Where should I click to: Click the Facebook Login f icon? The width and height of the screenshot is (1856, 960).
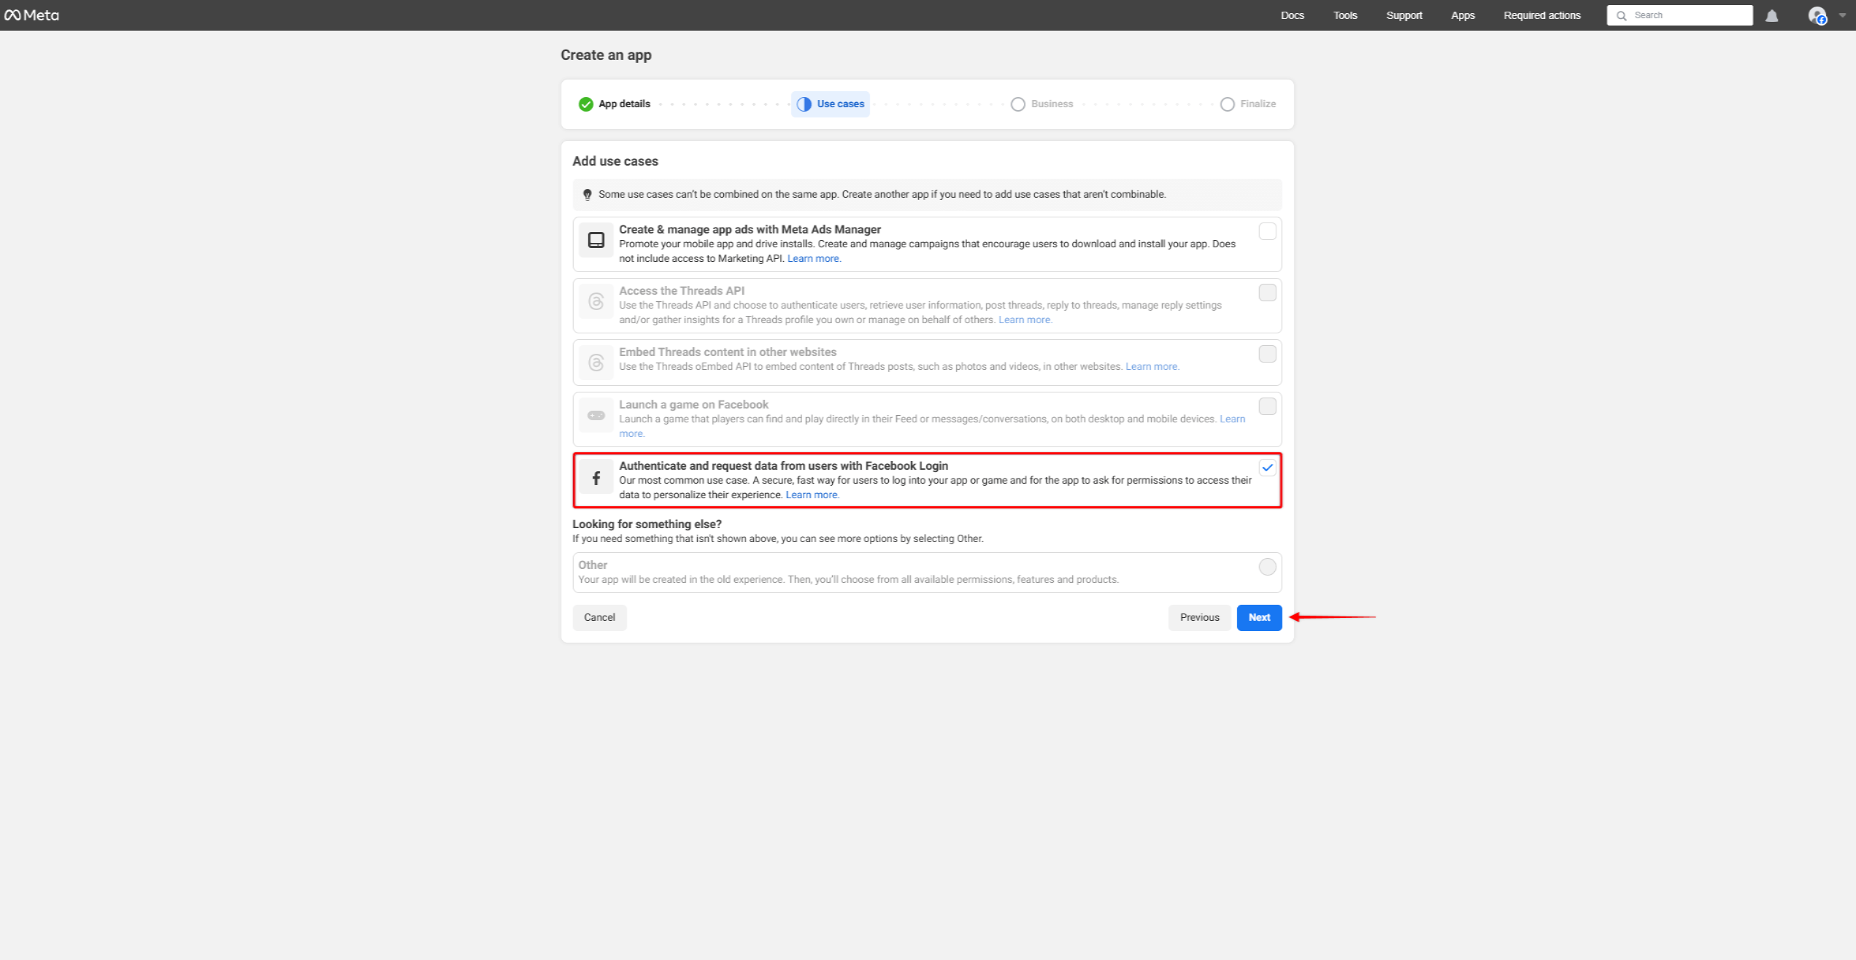(x=596, y=479)
